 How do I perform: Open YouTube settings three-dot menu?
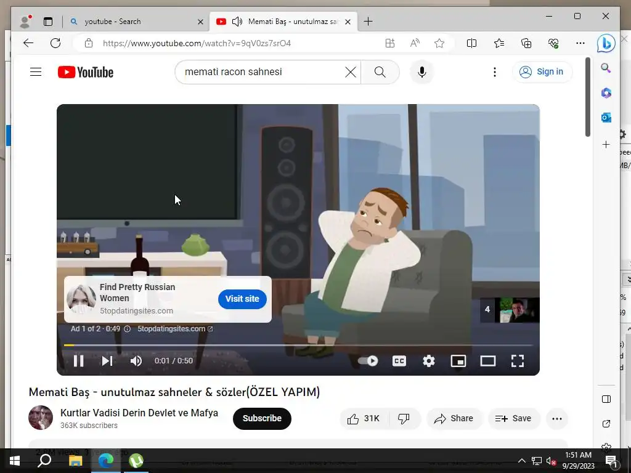pyautogui.click(x=495, y=72)
